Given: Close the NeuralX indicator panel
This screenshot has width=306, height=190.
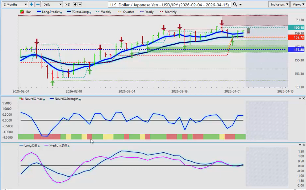Looking at the screenshot, I should click(x=303, y=99).
